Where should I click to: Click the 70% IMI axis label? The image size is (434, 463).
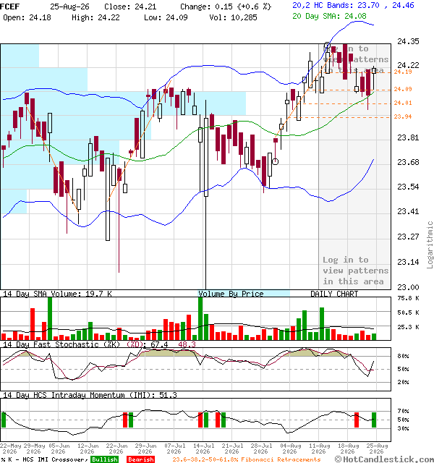[403, 411]
